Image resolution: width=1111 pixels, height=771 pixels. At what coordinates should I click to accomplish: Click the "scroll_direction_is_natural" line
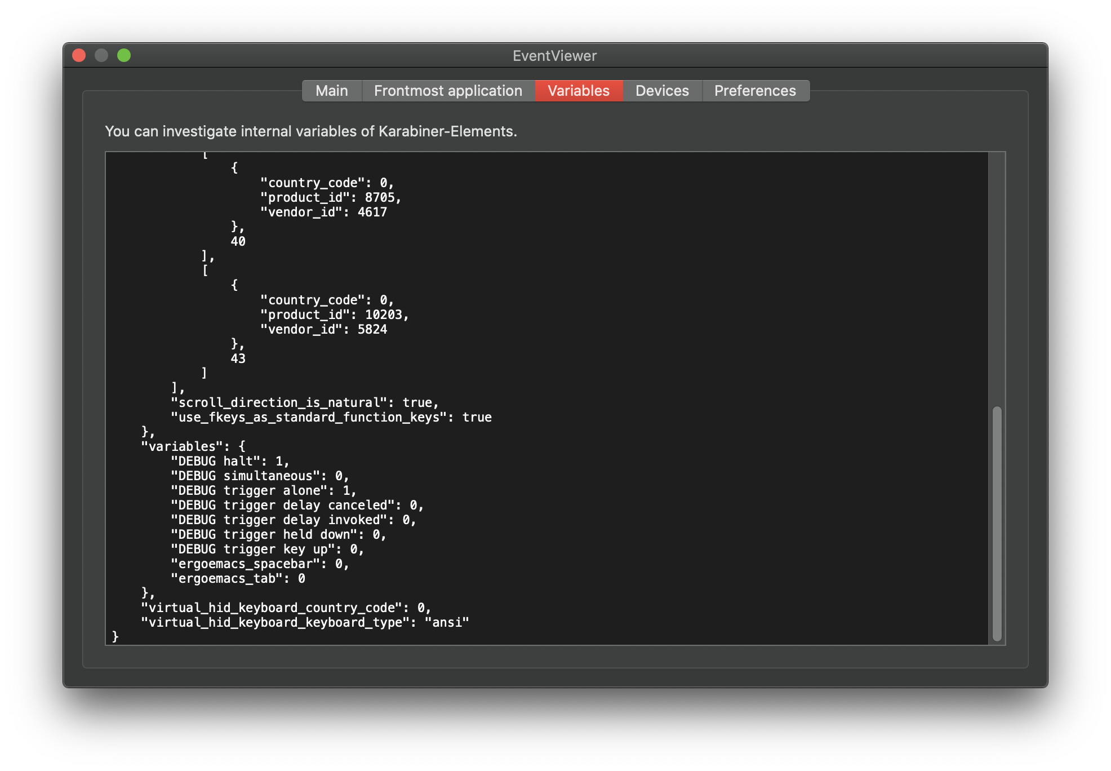tap(304, 402)
